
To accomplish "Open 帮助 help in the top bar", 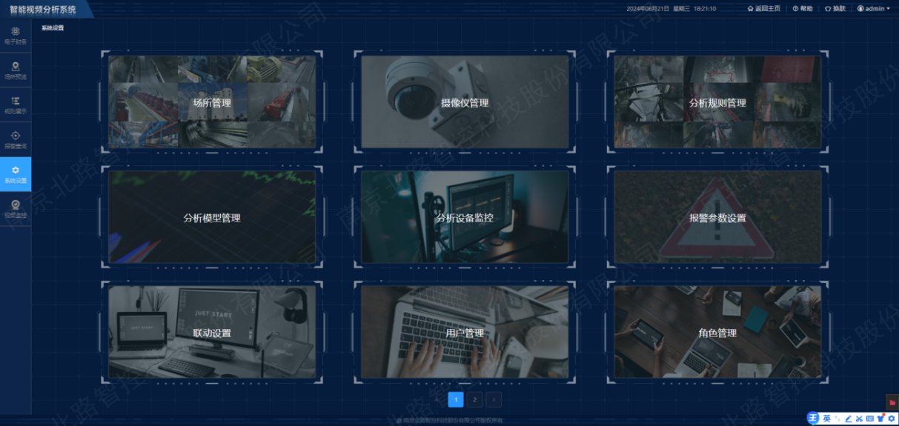I will point(803,9).
